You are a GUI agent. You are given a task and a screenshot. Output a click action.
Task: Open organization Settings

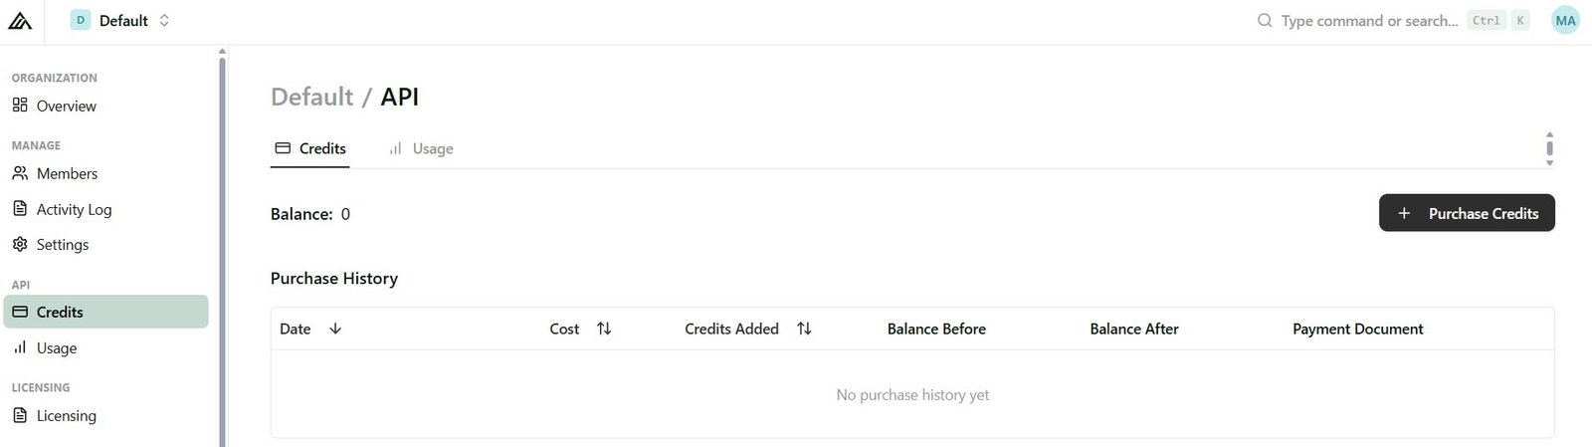pos(62,244)
